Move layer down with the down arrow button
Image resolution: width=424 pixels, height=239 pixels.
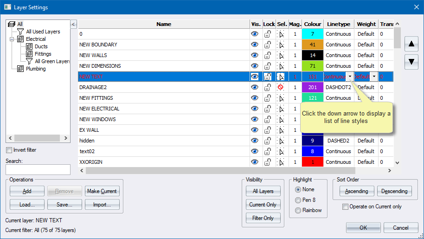411,61
